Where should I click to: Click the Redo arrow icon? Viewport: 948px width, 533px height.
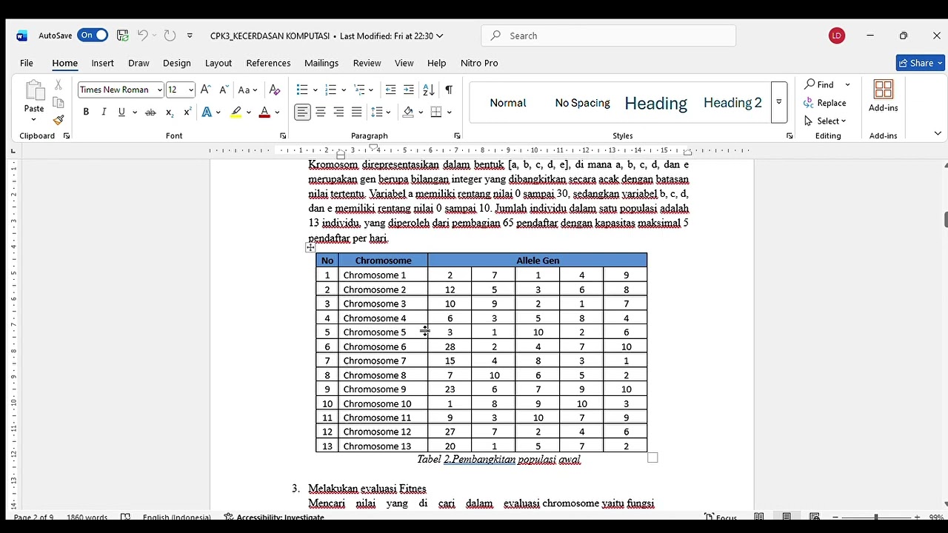170,36
